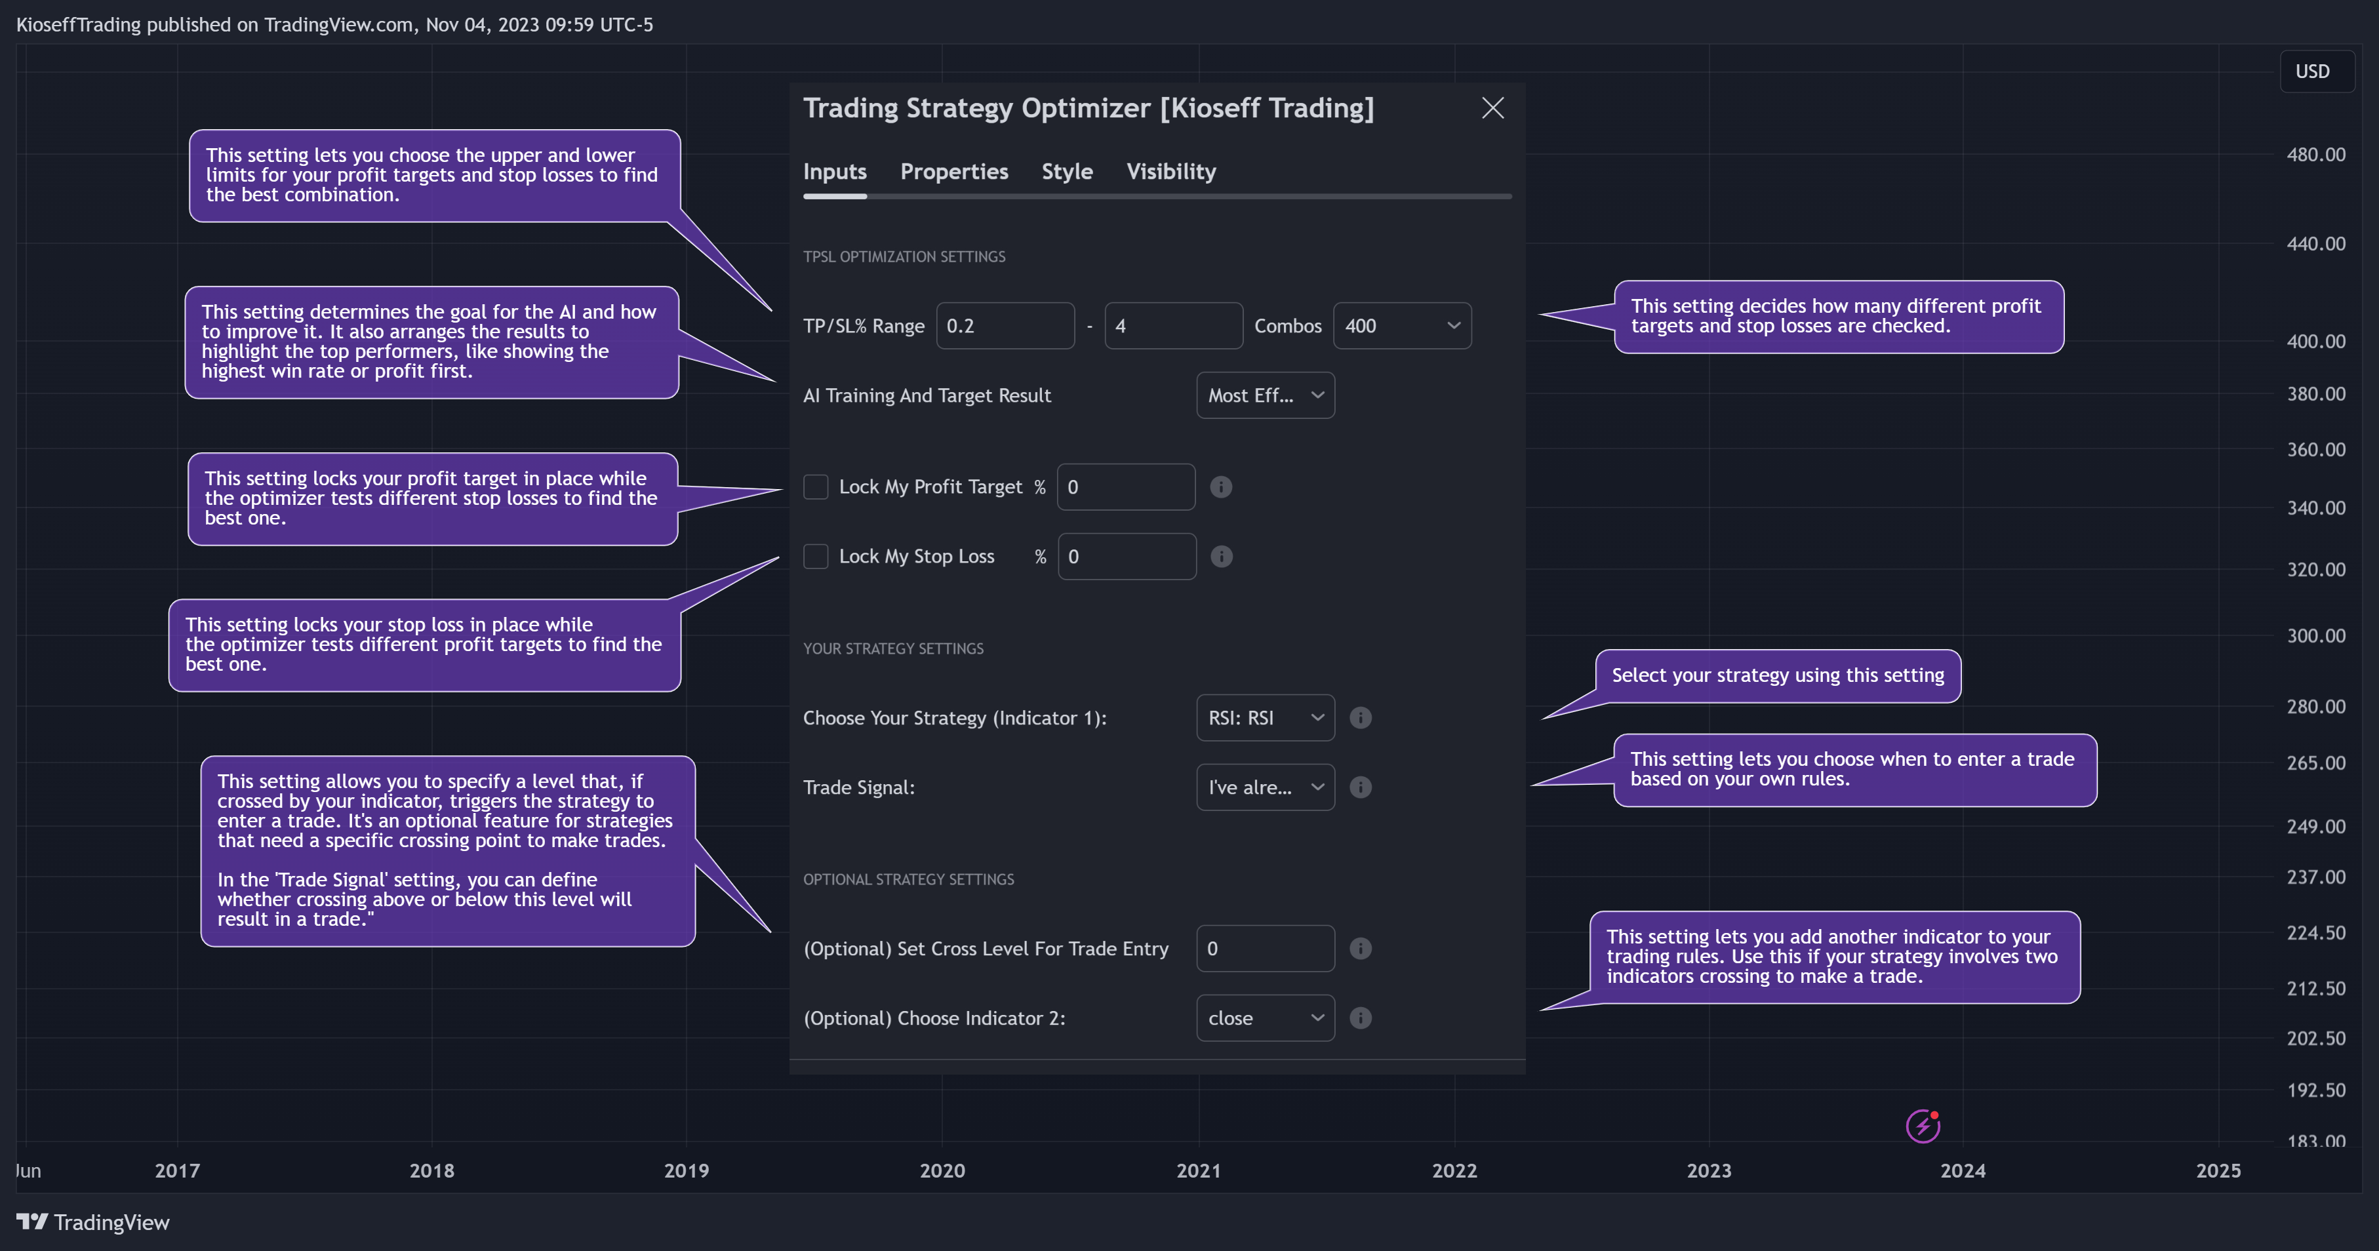Image resolution: width=2379 pixels, height=1251 pixels.
Task: Click the Lock My Stop Loss percent field
Action: click(x=1127, y=556)
